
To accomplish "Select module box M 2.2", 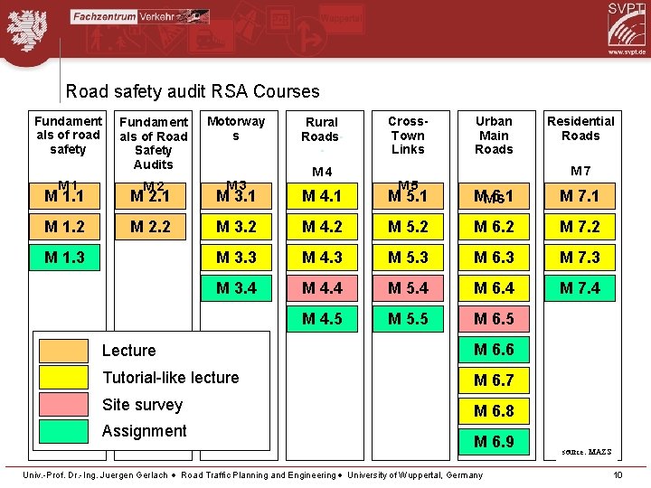I will [x=150, y=227].
